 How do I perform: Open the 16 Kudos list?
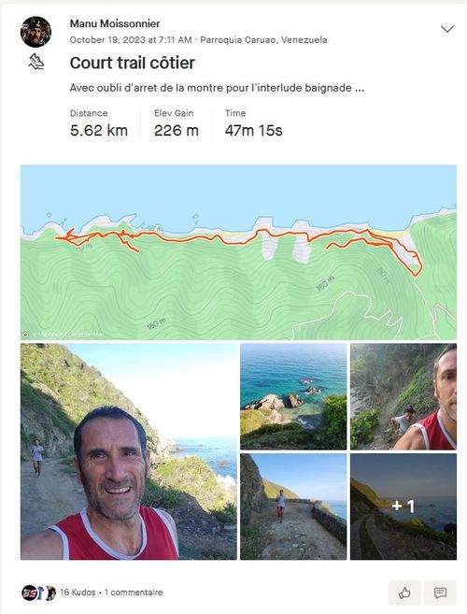coord(78,593)
